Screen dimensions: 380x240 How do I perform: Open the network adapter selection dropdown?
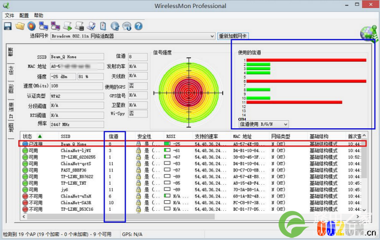click(212, 36)
